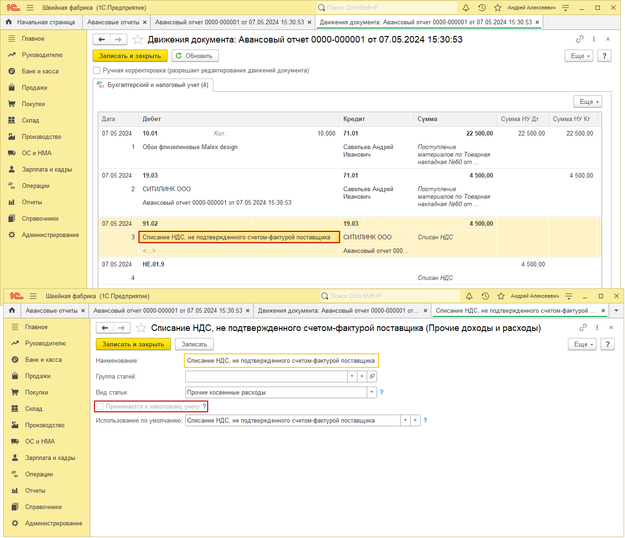Click the open icon of Группа статей field
The image size is (625, 538).
(x=372, y=376)
